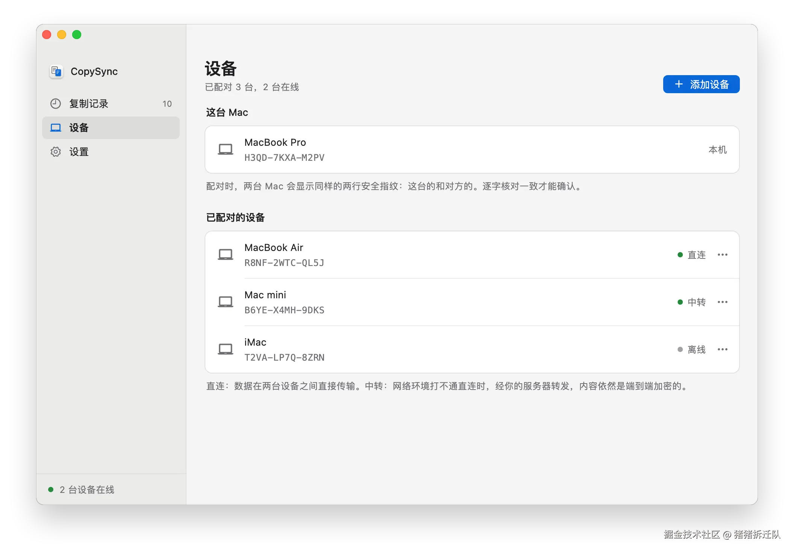Click the yellow minimize window button
Screen dimensions: 794x553
tap(62, 35)
